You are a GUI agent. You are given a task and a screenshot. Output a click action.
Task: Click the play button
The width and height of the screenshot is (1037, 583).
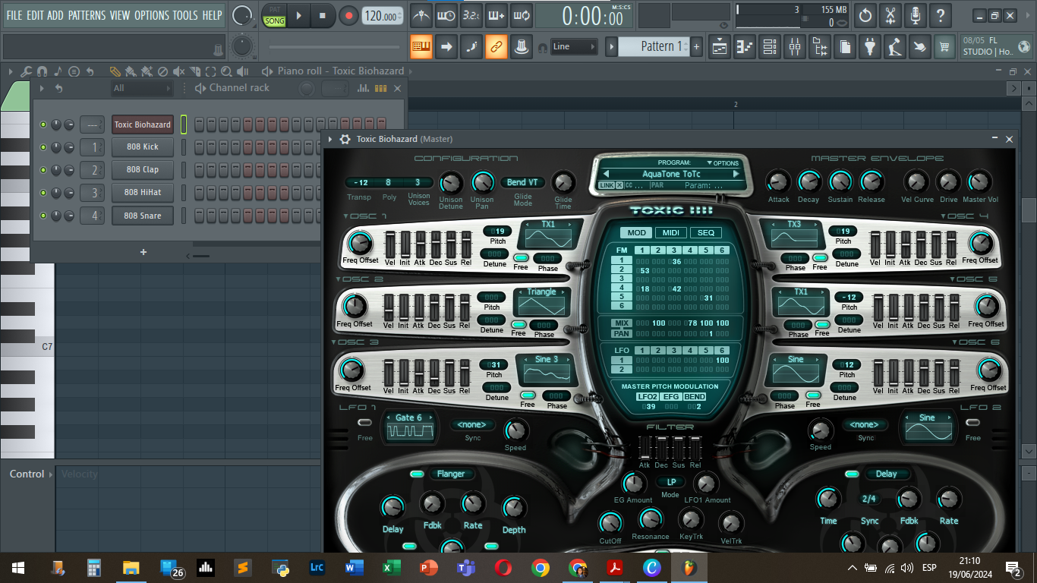pos(298,15)
